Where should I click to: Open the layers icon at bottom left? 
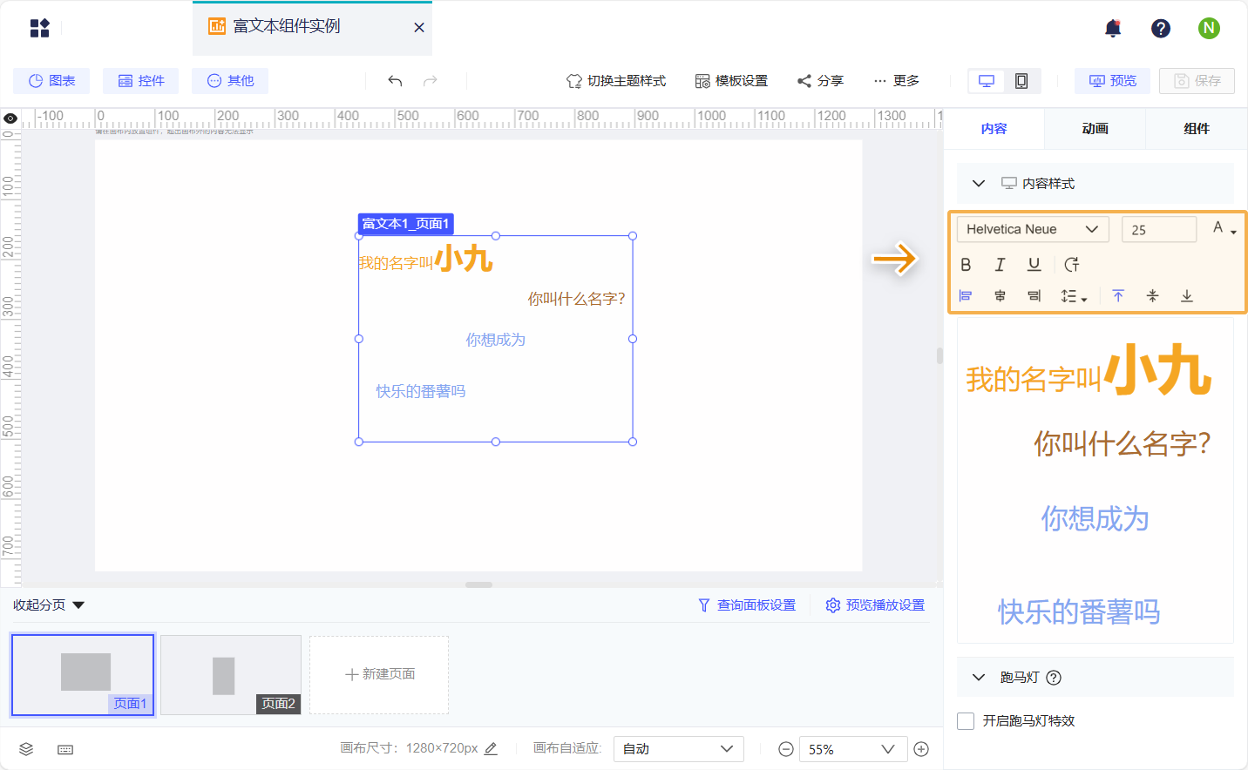point(25,748)
